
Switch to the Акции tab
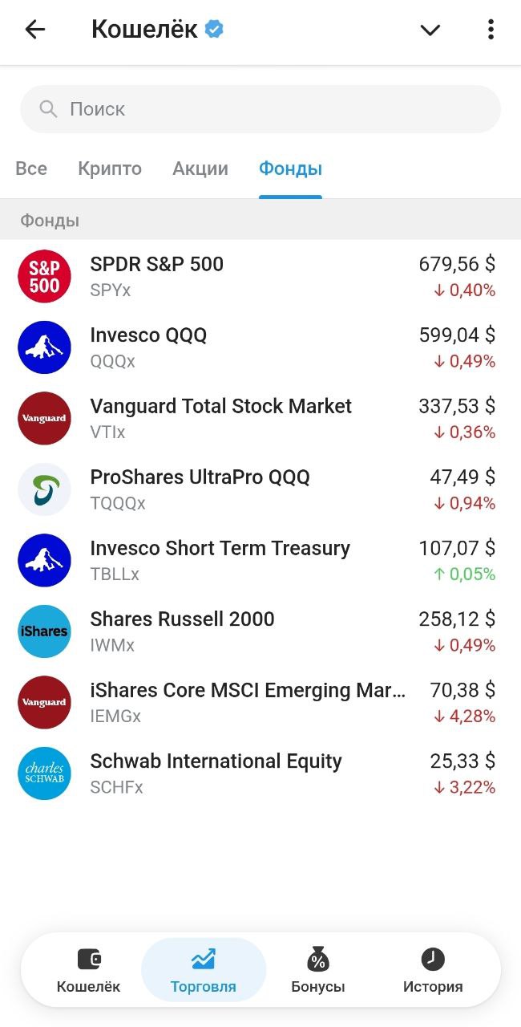(x=200, y=168)
